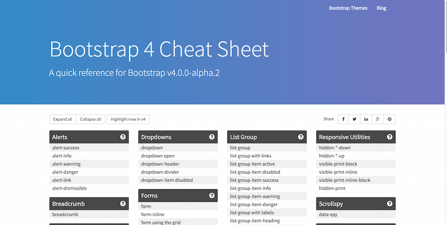Select list-group-item-info

(267, 188)
